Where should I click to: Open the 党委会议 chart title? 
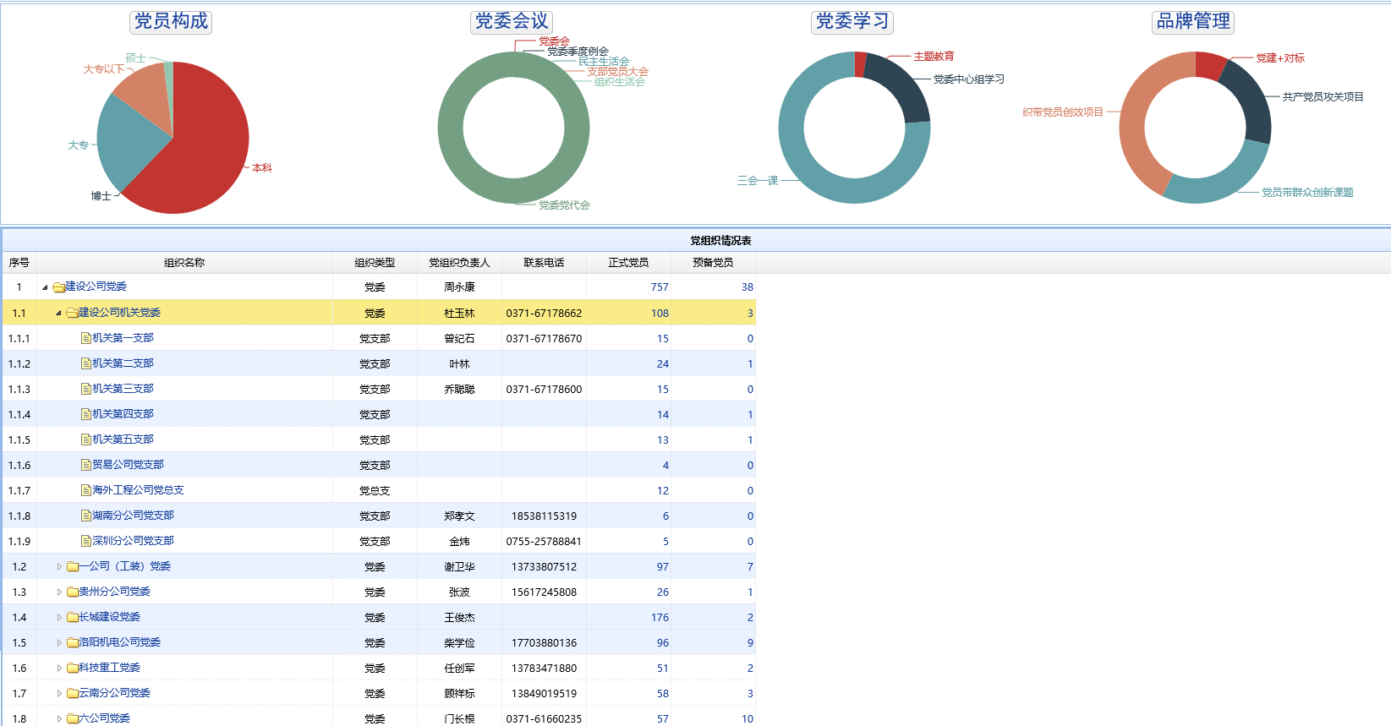pyautogui.click(x=512, y=21)
